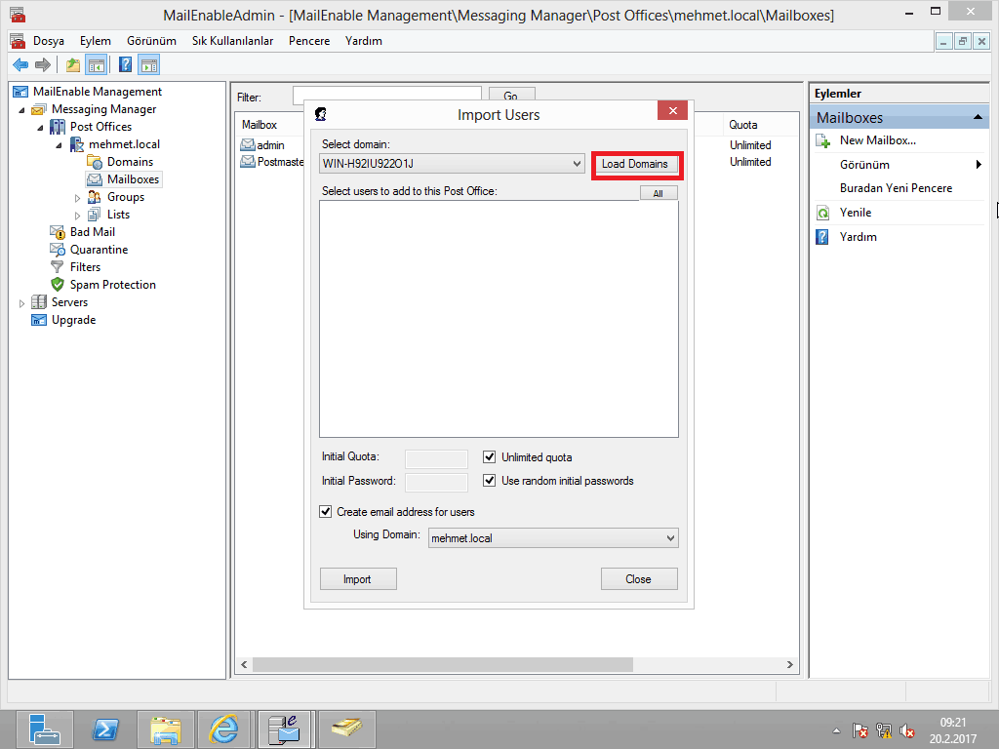Click Yardım help icon in actions pane
This screenshot has width=999, height=749.
pyautogui.click(x=822, y=237)
